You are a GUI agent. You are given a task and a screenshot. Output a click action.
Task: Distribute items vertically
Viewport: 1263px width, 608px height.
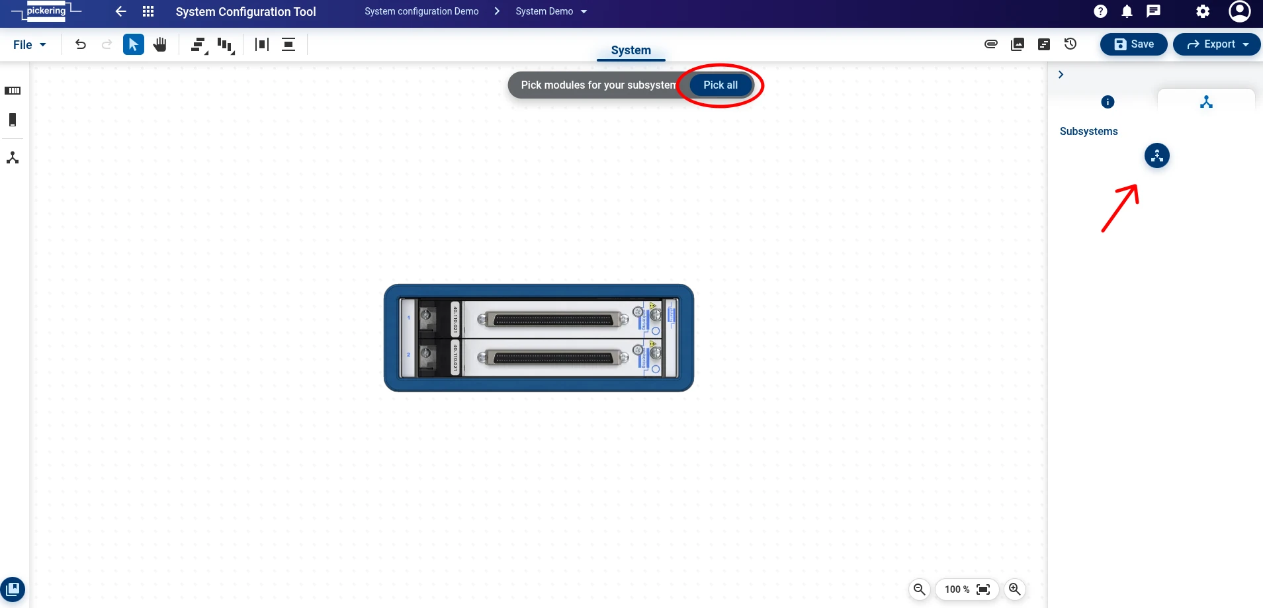288,44
